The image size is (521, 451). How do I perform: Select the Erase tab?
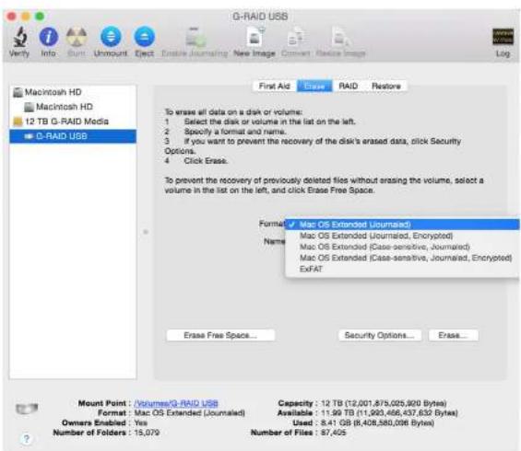tap(314, 87)
